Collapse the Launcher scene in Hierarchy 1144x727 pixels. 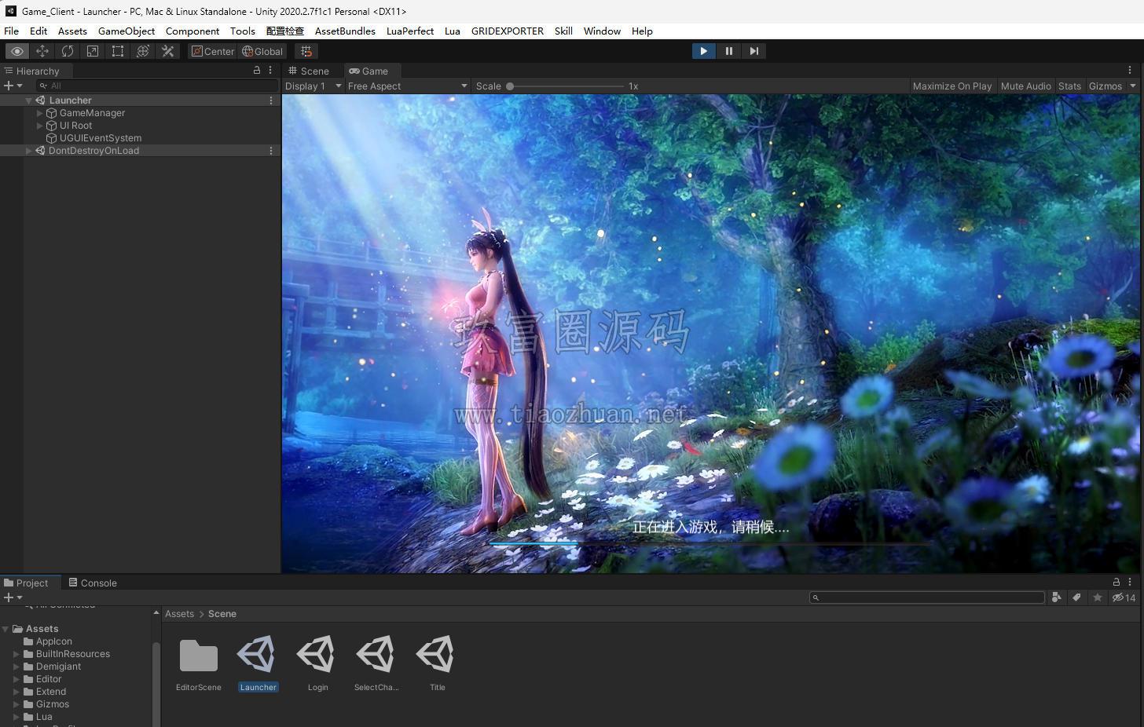(x=28, y=100)
